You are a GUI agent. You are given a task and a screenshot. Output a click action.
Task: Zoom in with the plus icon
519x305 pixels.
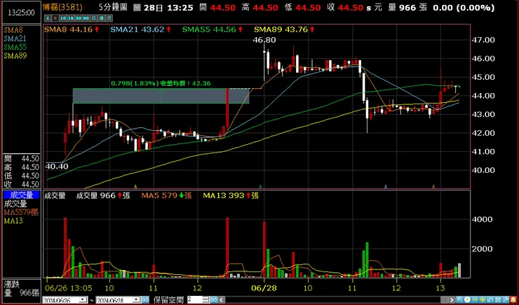tap(483, 299)
